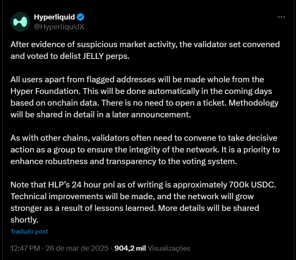Click the paragraph starting As with other chains

tap(145, 150)
